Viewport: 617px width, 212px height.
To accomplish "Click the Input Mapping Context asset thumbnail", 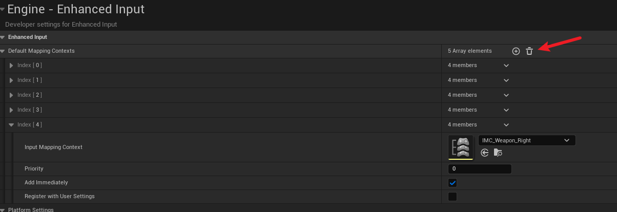I will 461,147.
